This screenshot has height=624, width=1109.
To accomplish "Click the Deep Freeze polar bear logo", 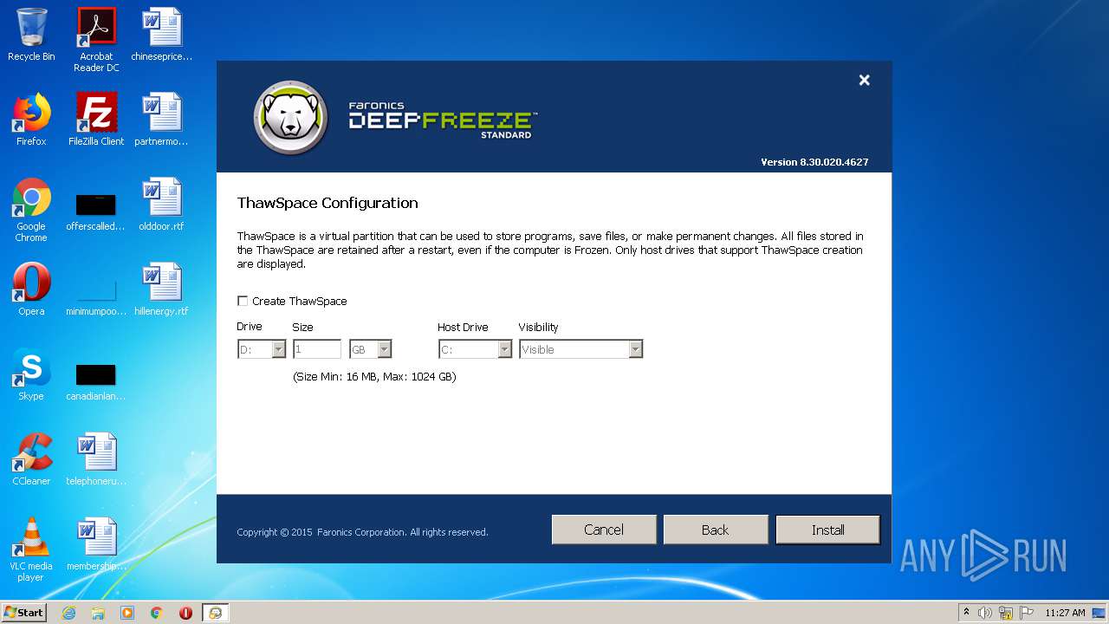I will coord(291,118).
